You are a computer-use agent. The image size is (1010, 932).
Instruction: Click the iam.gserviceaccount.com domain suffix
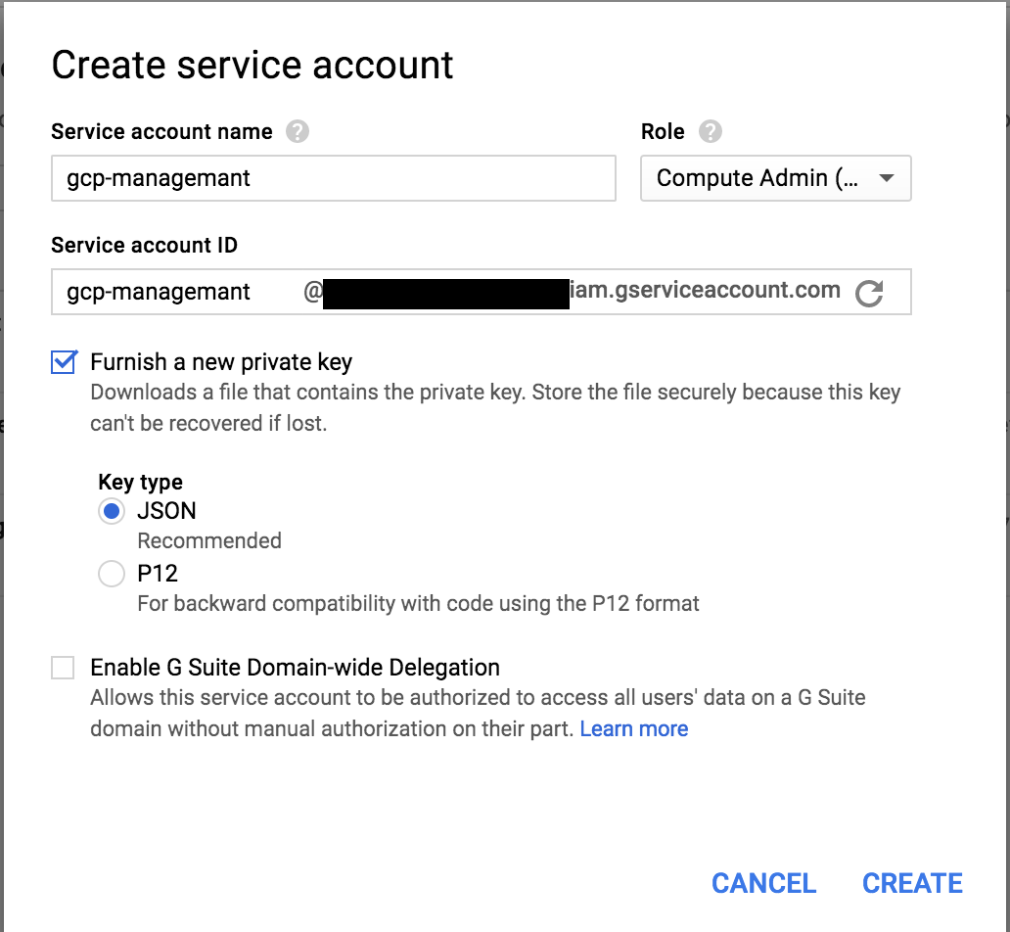tap(705, 290)
